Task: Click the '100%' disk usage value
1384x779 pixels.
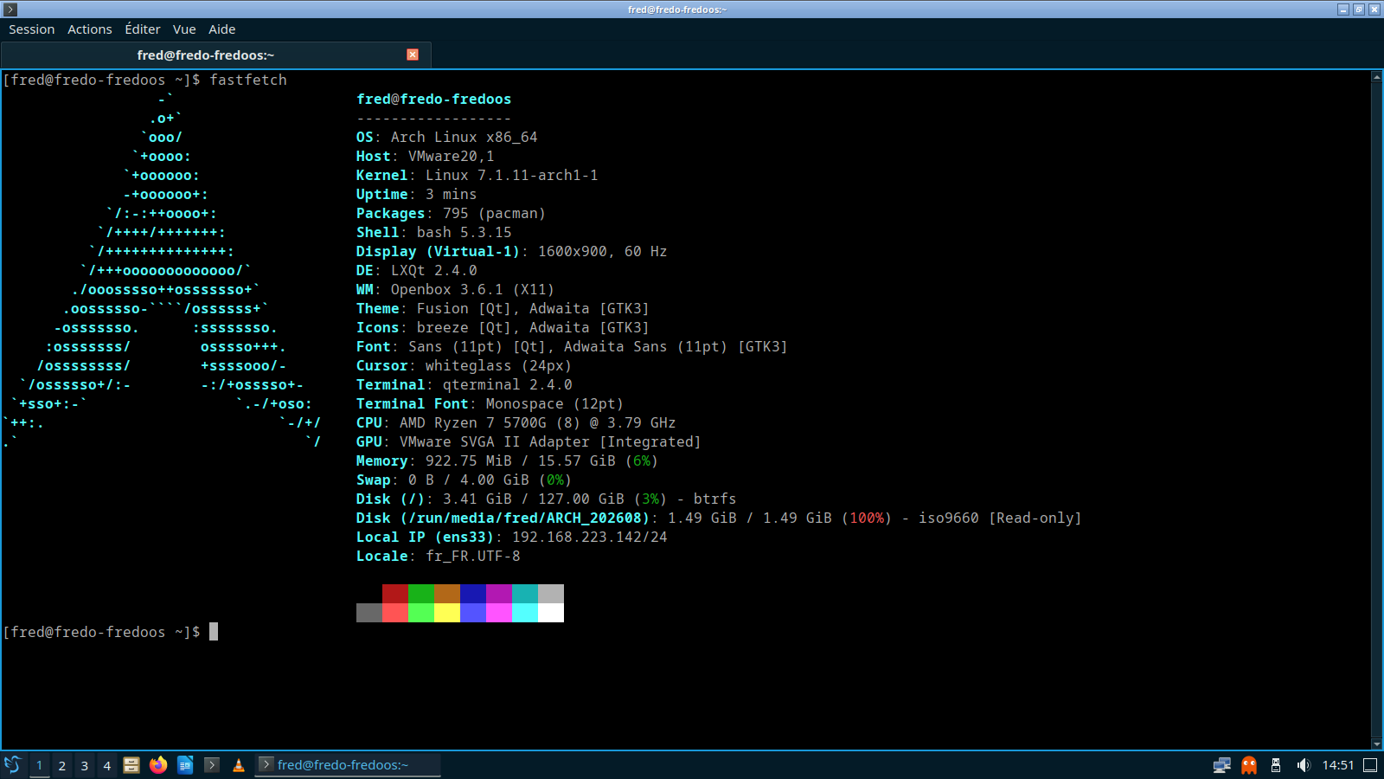Action: (x=867, y=518)
